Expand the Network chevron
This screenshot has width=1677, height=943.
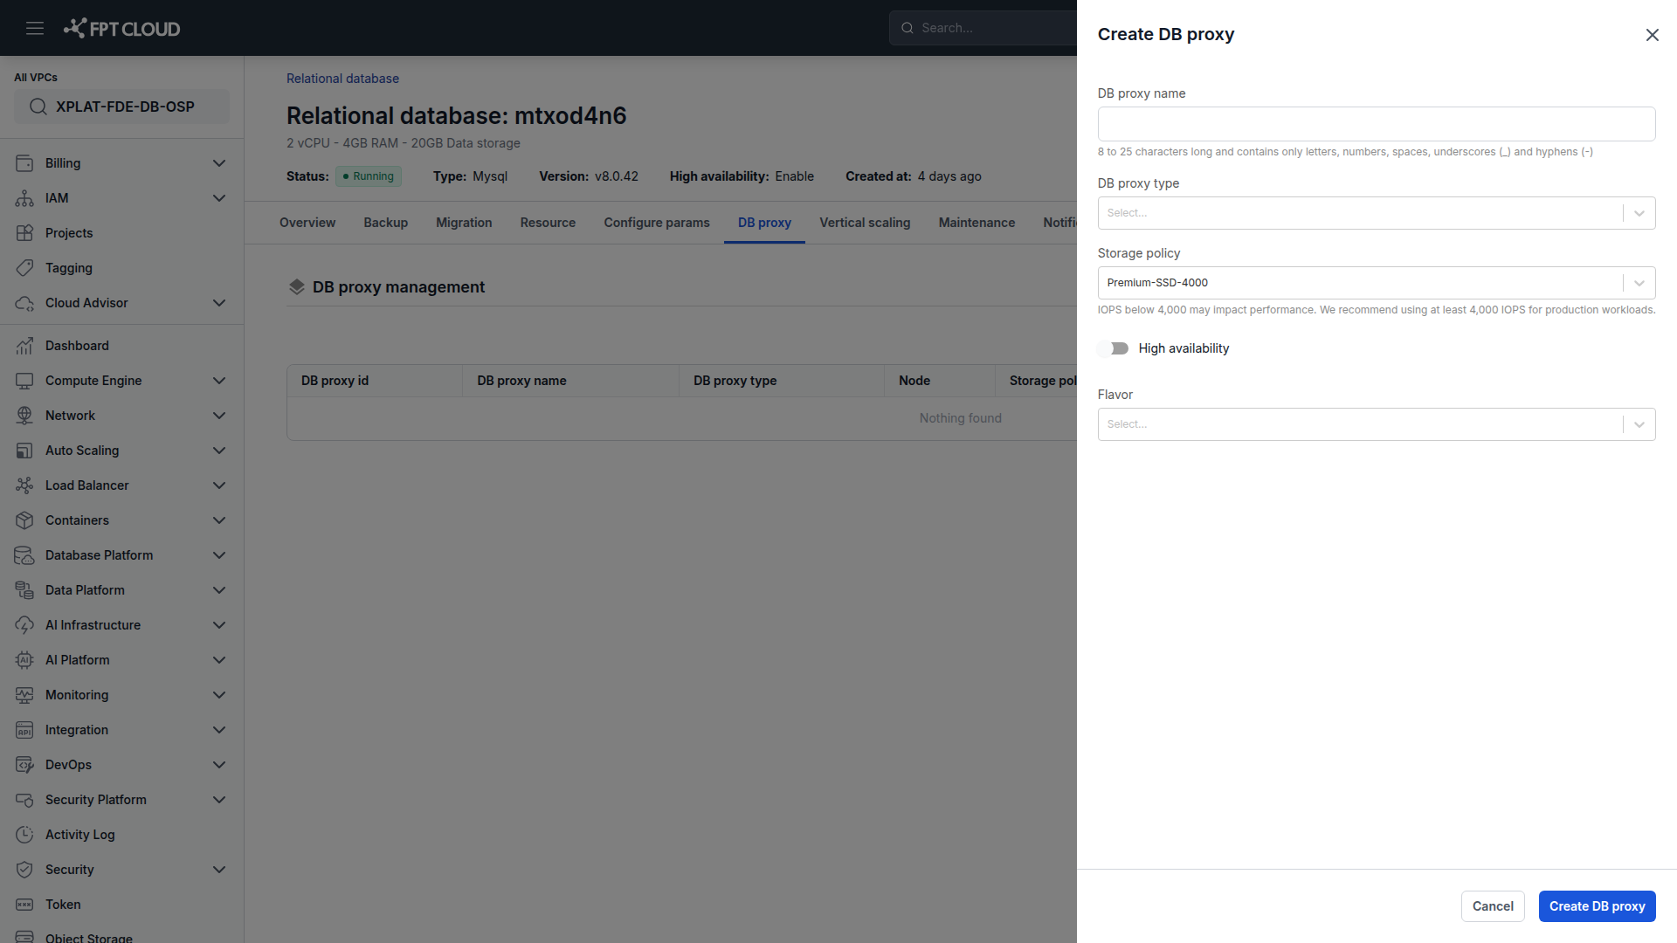tap(219, 416)
